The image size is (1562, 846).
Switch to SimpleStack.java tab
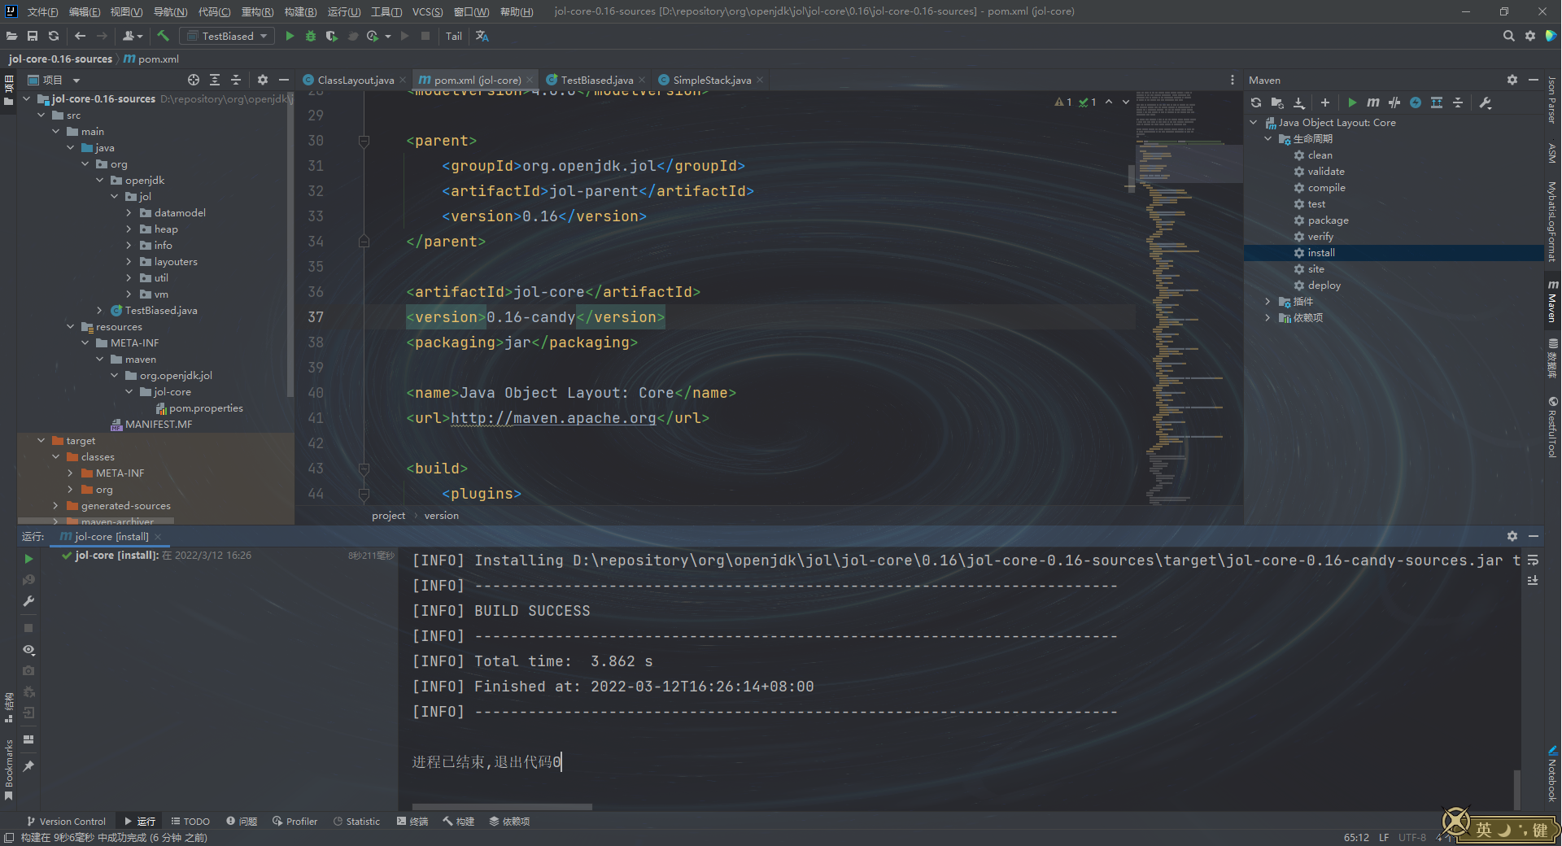click(712, 80)
